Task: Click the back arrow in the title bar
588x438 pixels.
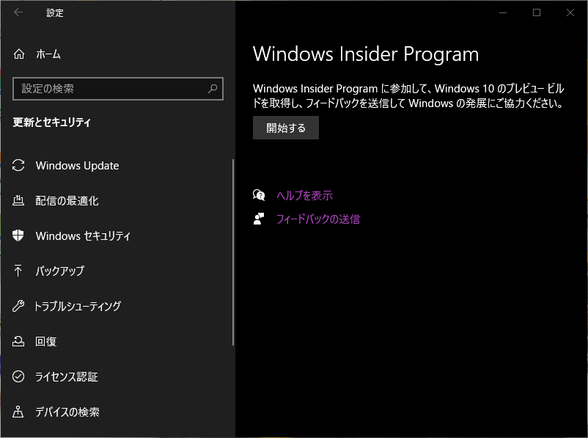Action: [x=18, y=12]
